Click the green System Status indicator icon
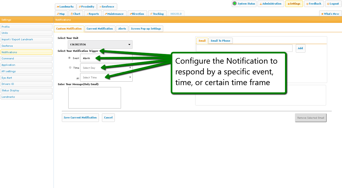 pos(234,3)
